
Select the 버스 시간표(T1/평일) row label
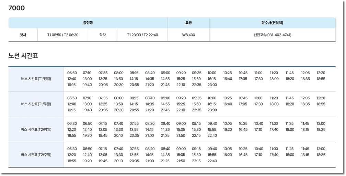coord(36,79)
